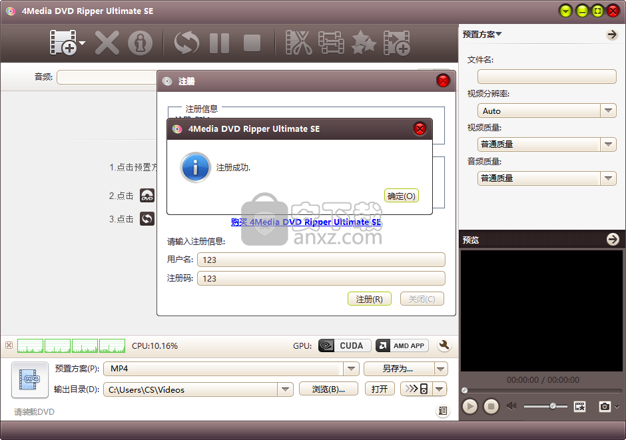The height and width of the screenshot is (440, 626).
Task: Open the 输出目录 path dropdown
Action: (286, 389)
